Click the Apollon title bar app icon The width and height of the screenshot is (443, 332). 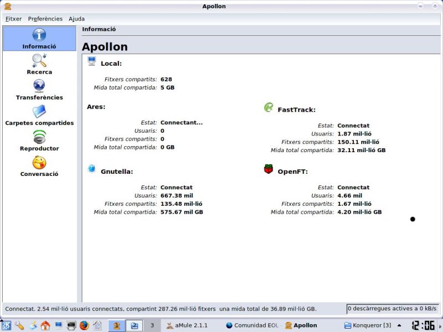(x=8, y=6)
